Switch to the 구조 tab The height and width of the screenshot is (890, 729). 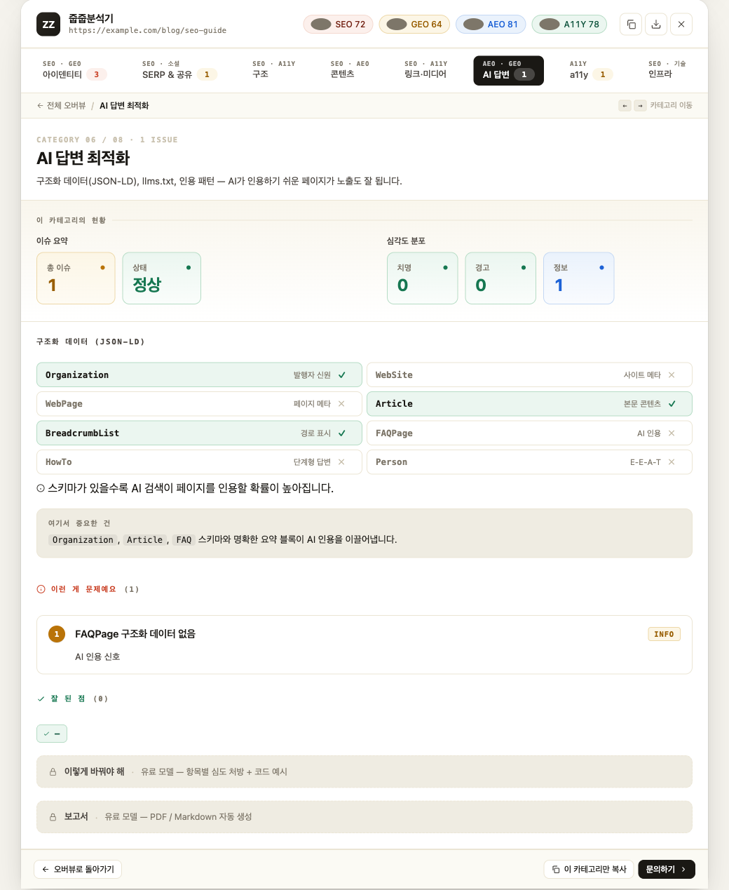pos(274,70)
